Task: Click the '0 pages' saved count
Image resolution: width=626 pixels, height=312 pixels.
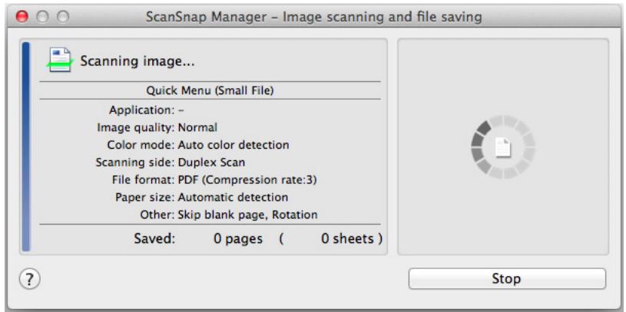Action: pyautogui.click(x=238, y=238)
